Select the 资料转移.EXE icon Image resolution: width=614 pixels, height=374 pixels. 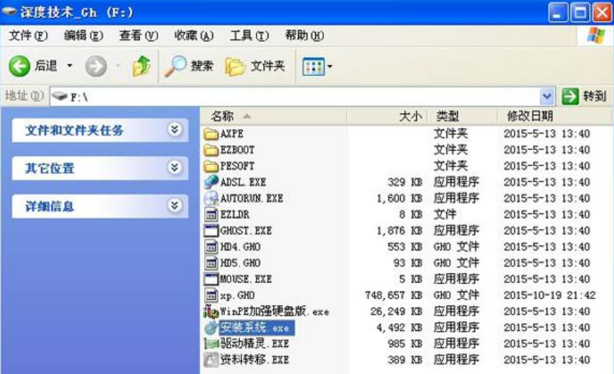coord(211,360)
